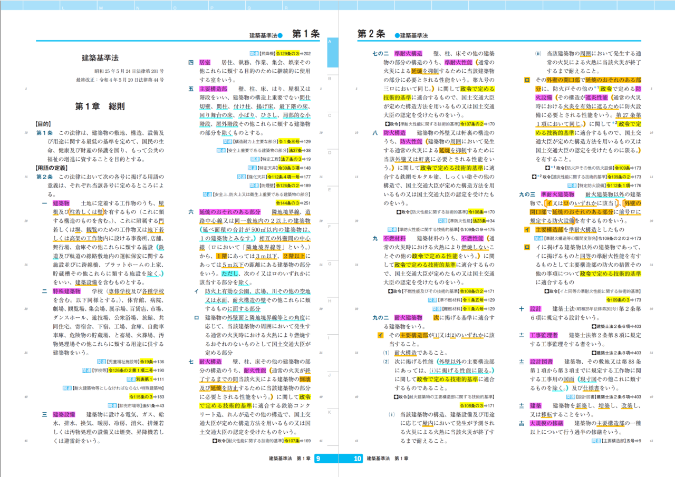Click the 政令 icon for 防火戸その他の防火設備
Viewport: 675px width, 477px height.
tap(547, 168)
